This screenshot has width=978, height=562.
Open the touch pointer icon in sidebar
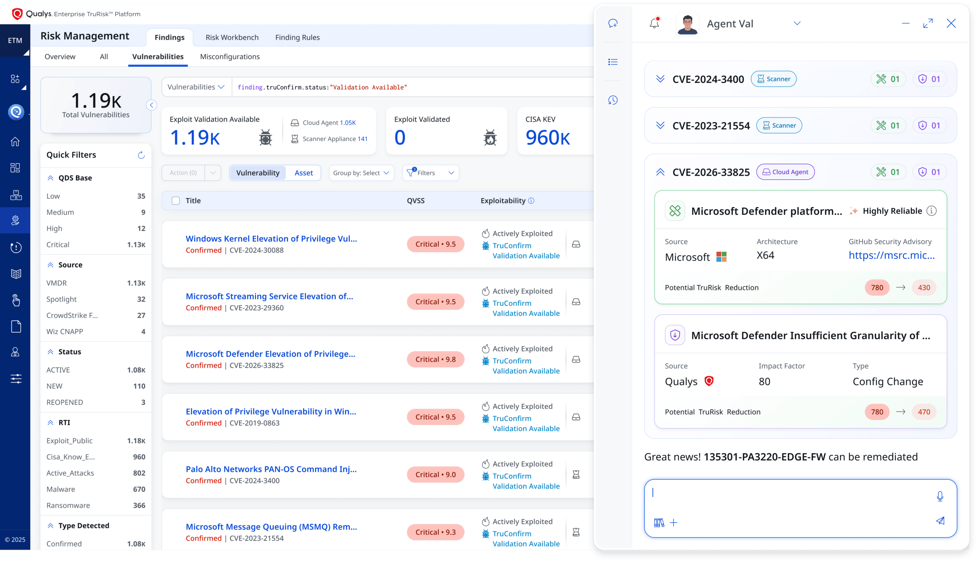[x=15, y=300]
